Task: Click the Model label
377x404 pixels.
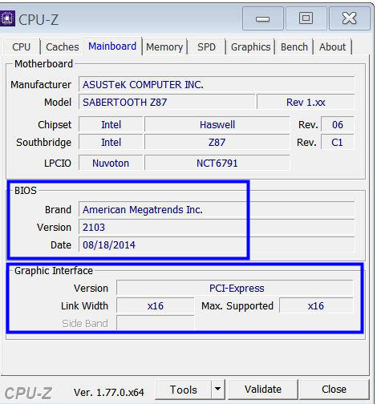Action: point(58,103)
